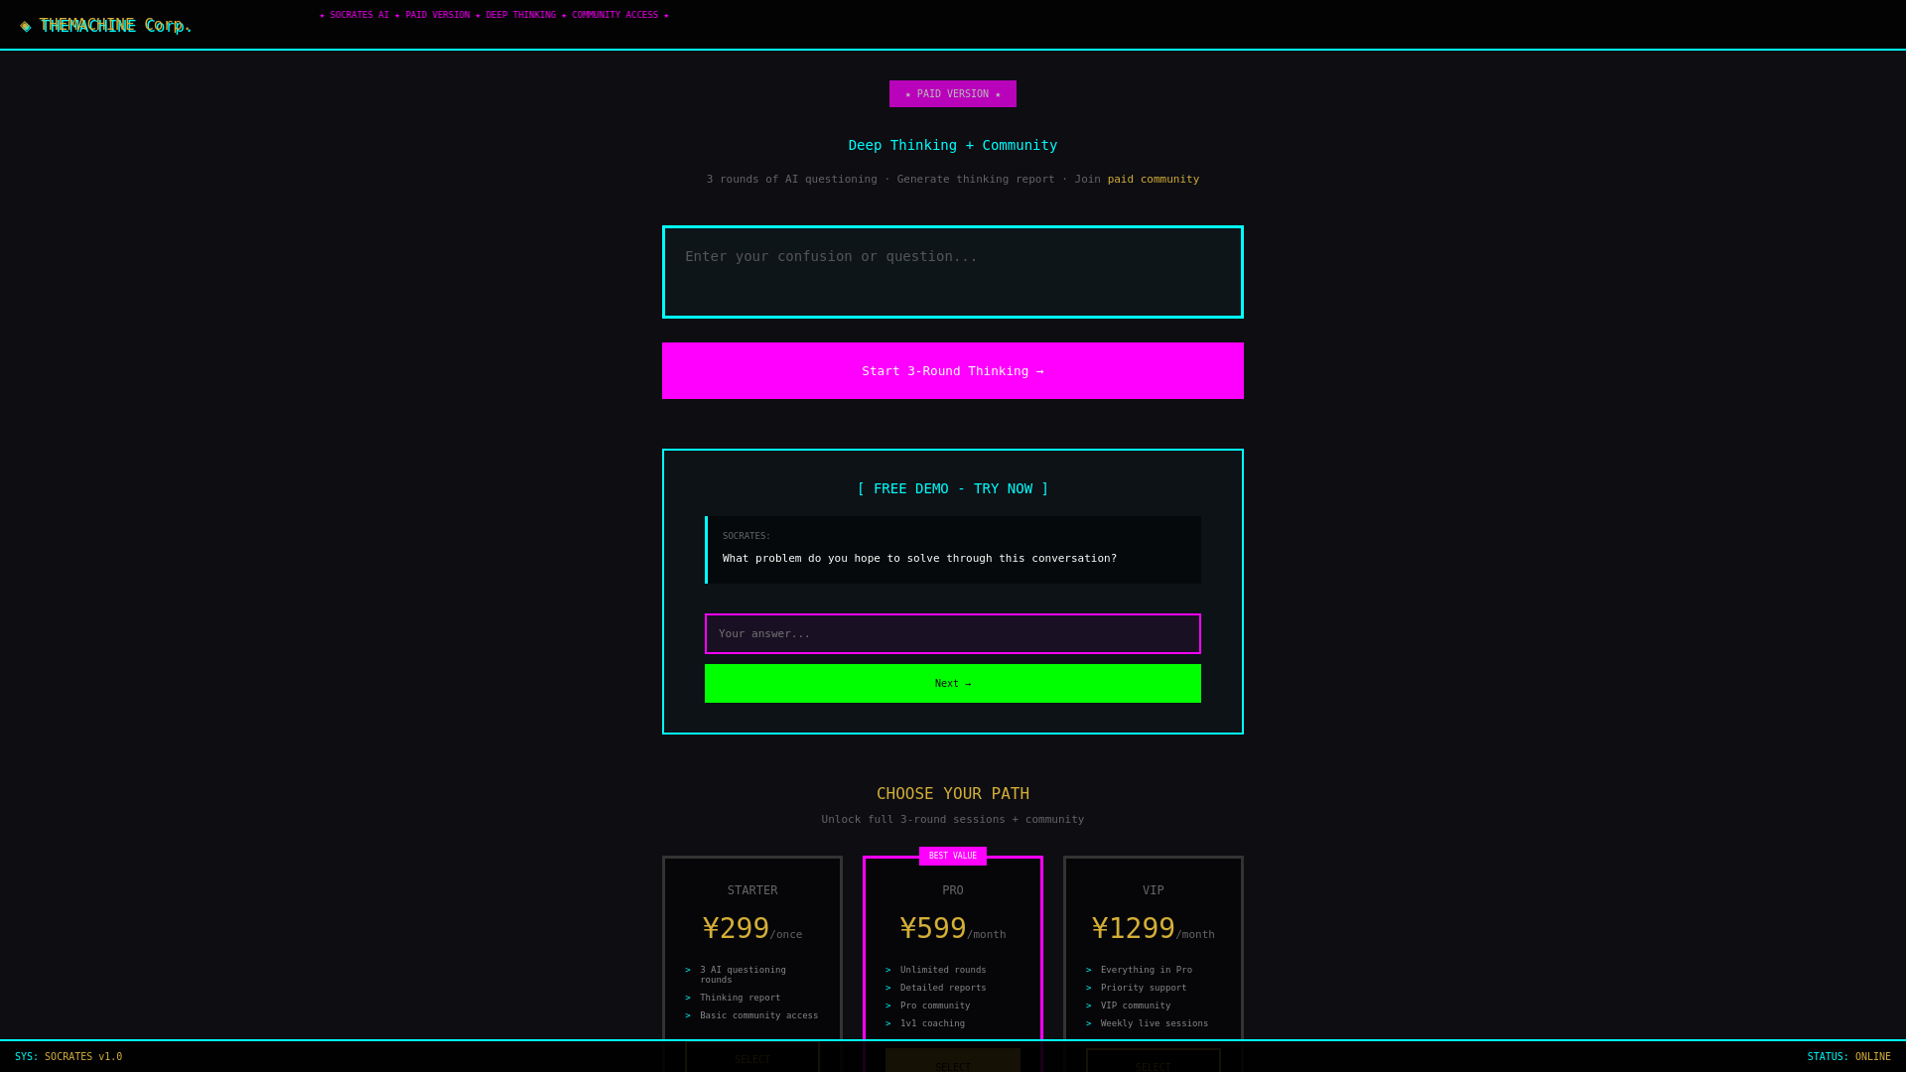Click the ¥599 monthly price
The height and width of the screenshot is (1072, 1906).
point(953,929)
